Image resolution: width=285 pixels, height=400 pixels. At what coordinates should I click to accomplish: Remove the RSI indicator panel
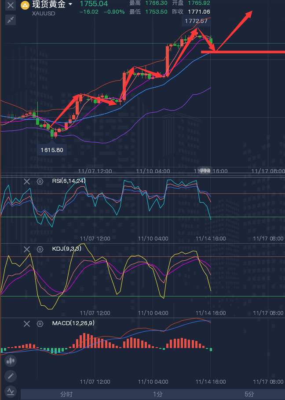27,181
